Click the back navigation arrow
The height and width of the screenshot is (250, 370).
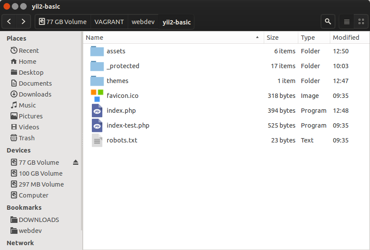[x=9, y=21]
